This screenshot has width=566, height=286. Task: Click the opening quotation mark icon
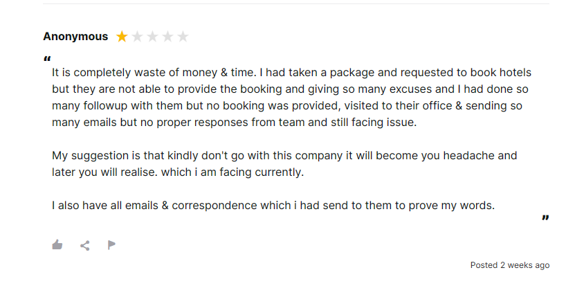point(47,58)
